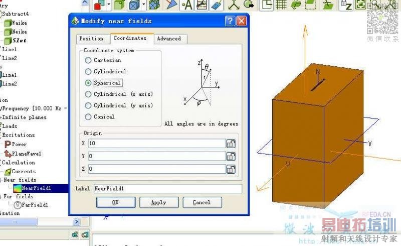The height and width of the screenshot is (246, 401).
Task: Select Cylindrical (x axis) option
Action: (88, 94)
